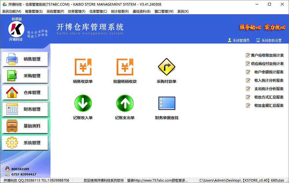
Task: Select the 采购管理 sidebar label
Action: point(32,76)
